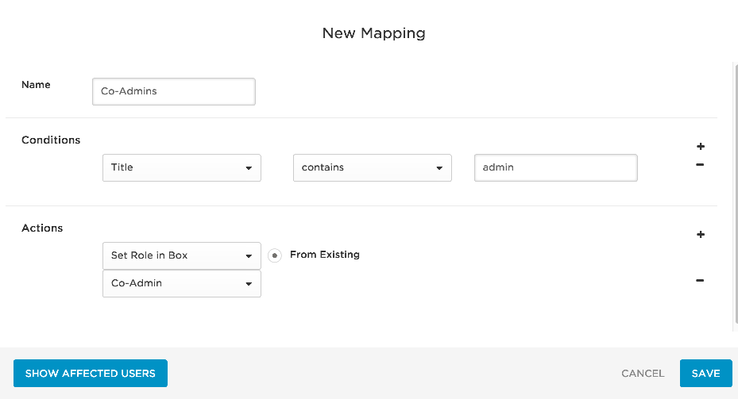
Task: Select the From Existing radio button
Action: [x=274, y=255]
